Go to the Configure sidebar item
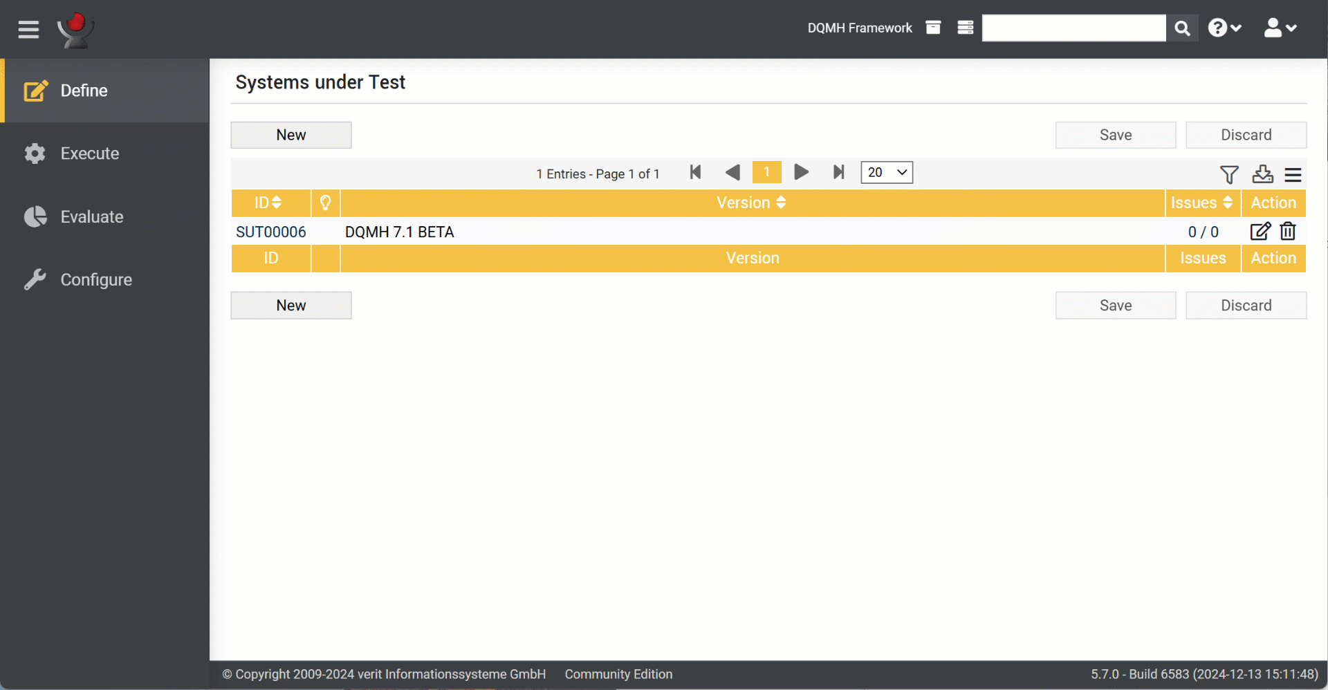The width and height of the screenshot is (1328, 690). click(96, 280)
